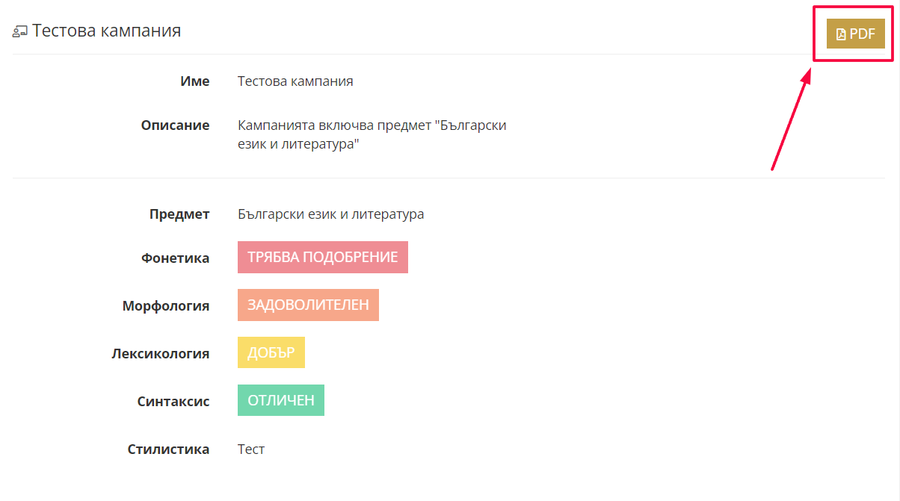This screenshot has width=900, height=501.
Task: Click the campaign icon beside the title
Action: click(x=20, y=31)
